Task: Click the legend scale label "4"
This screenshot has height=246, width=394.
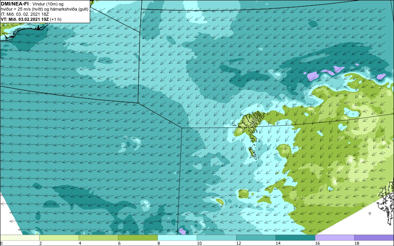Action: point(80,243)
